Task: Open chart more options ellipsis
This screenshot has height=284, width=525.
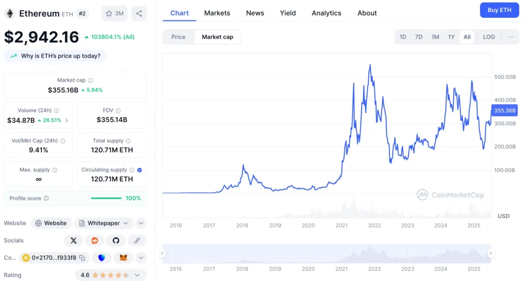Action: point(511,37)
